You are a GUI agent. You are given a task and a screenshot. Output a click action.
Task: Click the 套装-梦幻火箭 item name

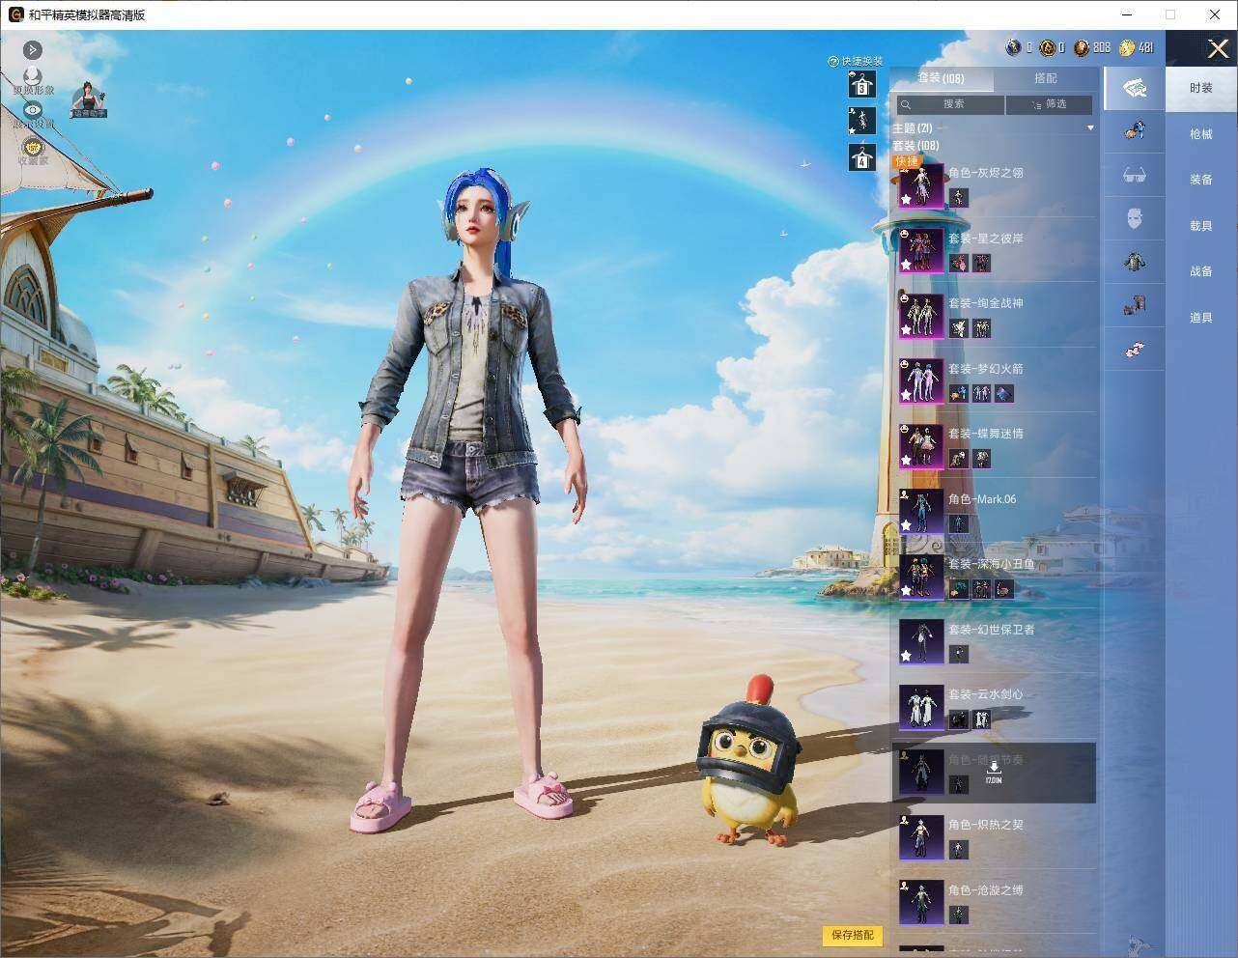coord(986,369)
